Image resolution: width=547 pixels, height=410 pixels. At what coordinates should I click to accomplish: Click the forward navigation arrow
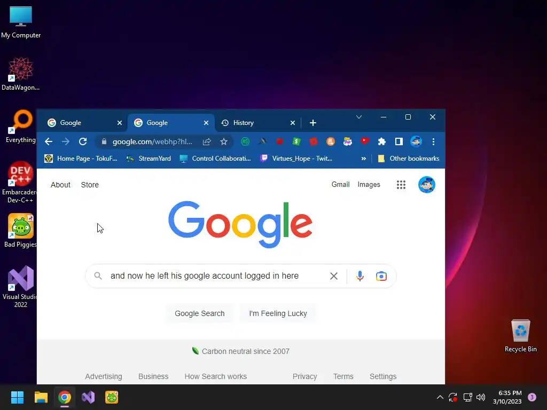click(65, 141)
